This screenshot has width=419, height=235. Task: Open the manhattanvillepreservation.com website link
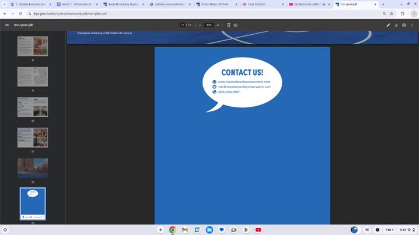(244, 82)
